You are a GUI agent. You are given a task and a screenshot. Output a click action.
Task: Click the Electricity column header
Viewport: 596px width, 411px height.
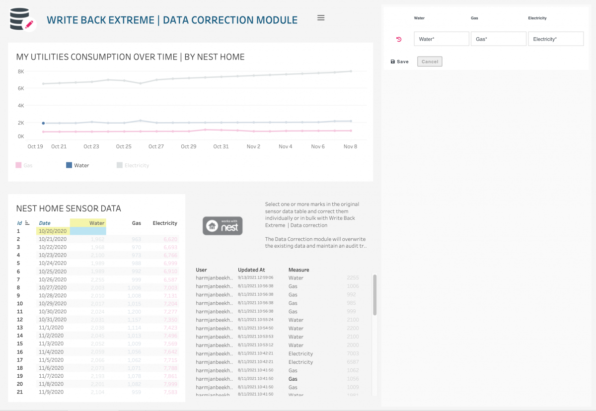tap(165, 223)
